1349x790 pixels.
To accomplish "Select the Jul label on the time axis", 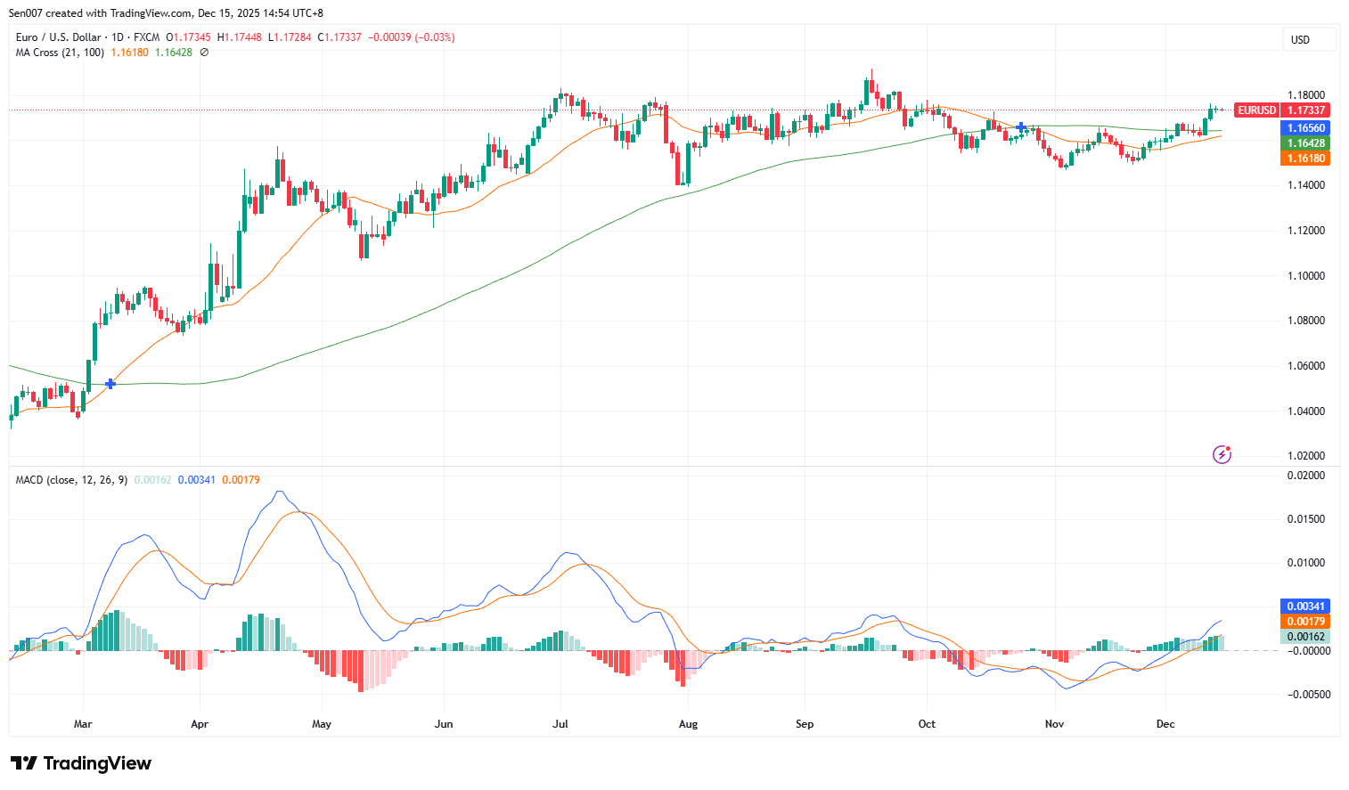I will coord(560,724).
